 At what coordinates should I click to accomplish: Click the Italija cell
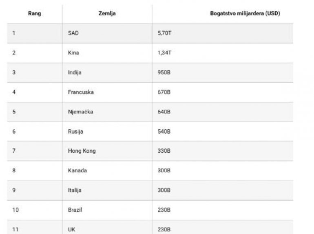(75, 190)
